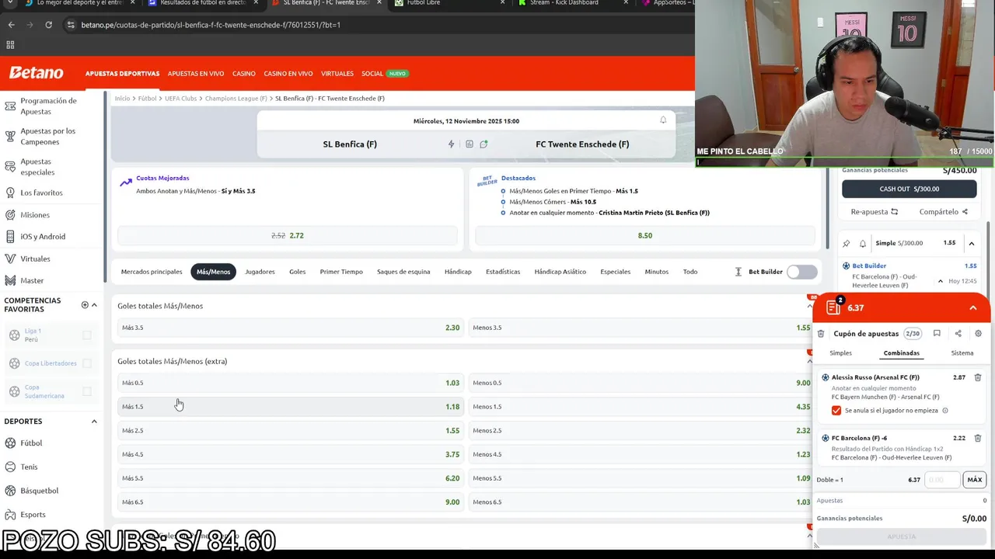The height and width of the screenshot is (559, 995).
Task: Delete all selections with coupon trash icon
Action: click(821, 334)
